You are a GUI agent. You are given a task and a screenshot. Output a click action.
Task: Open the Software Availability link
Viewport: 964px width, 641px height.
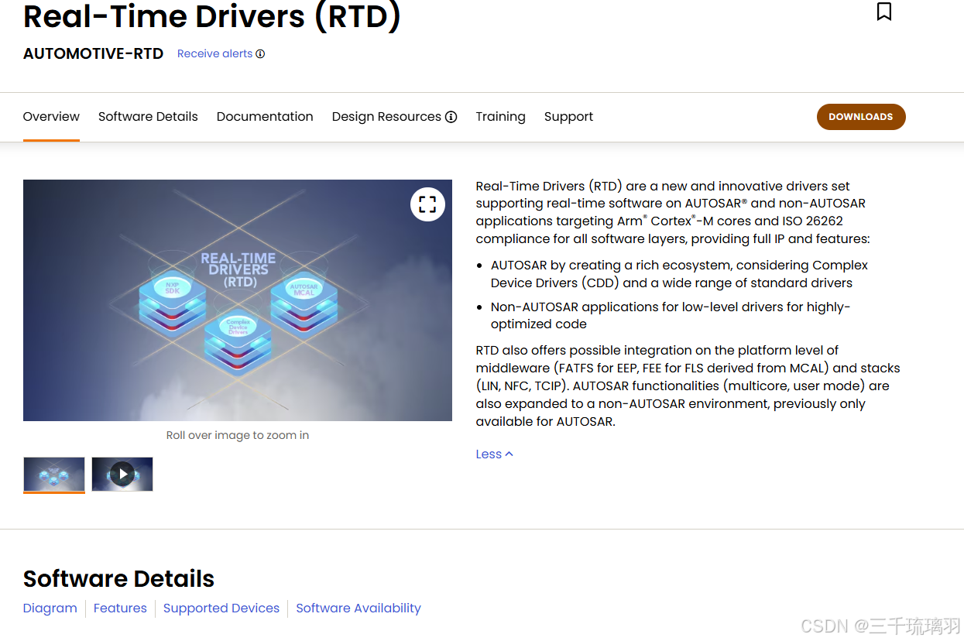pos(358,608)
